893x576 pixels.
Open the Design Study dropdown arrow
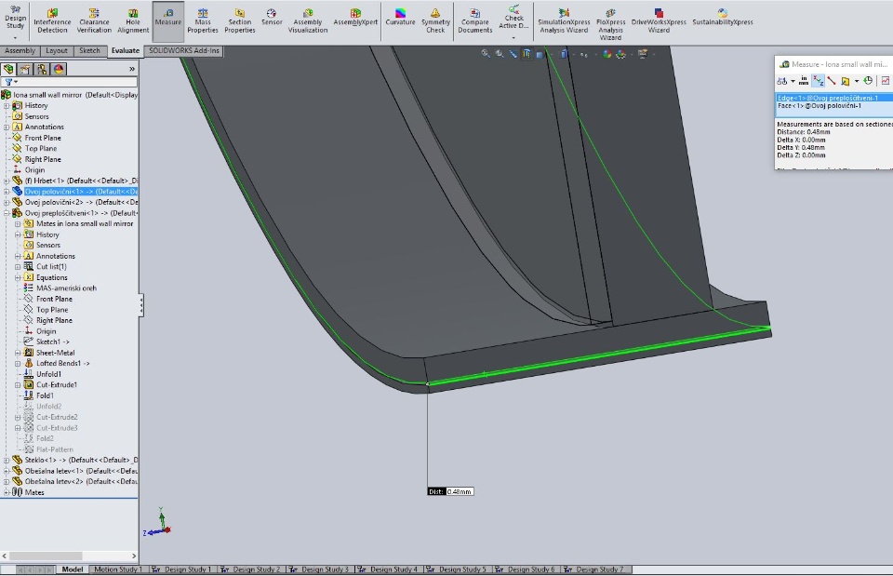(16, 38)
